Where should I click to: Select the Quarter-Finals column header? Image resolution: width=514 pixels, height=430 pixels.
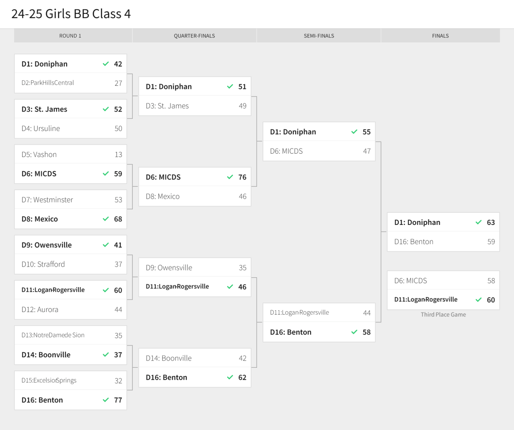point(194,36)
